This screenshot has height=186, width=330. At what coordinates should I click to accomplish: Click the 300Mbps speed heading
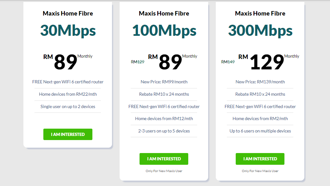(x=260, y=30)
